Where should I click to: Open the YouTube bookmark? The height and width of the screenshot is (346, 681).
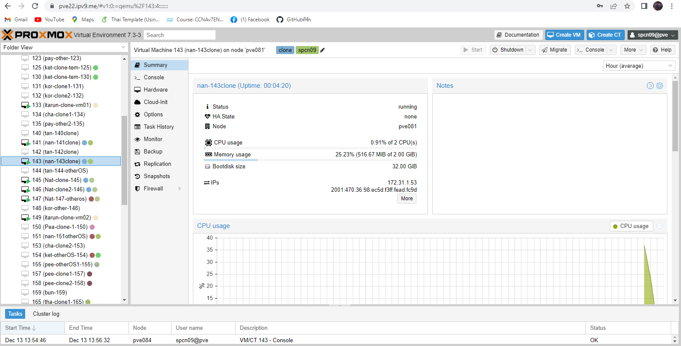point(49,20)
